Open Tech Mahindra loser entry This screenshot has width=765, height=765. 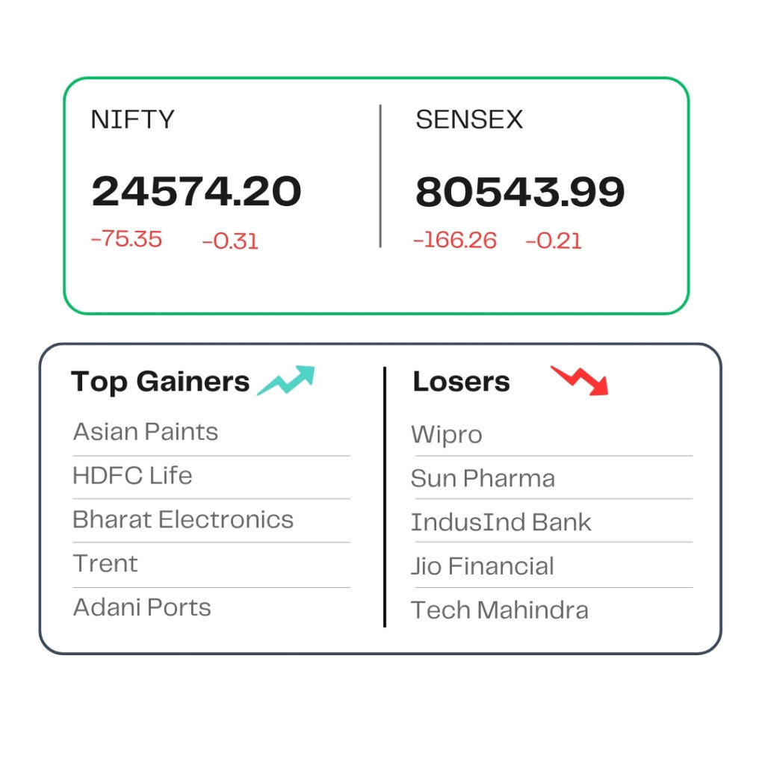[500, 610]
